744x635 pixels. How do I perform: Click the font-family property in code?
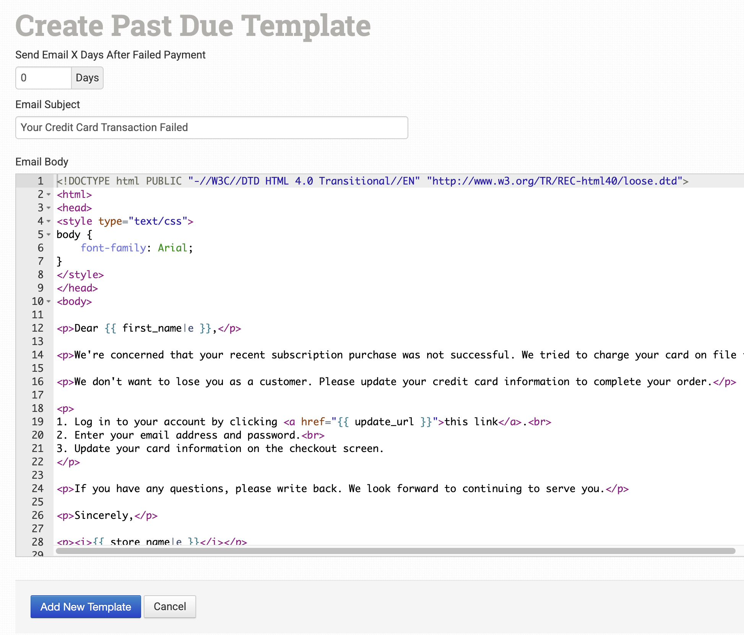113,248
